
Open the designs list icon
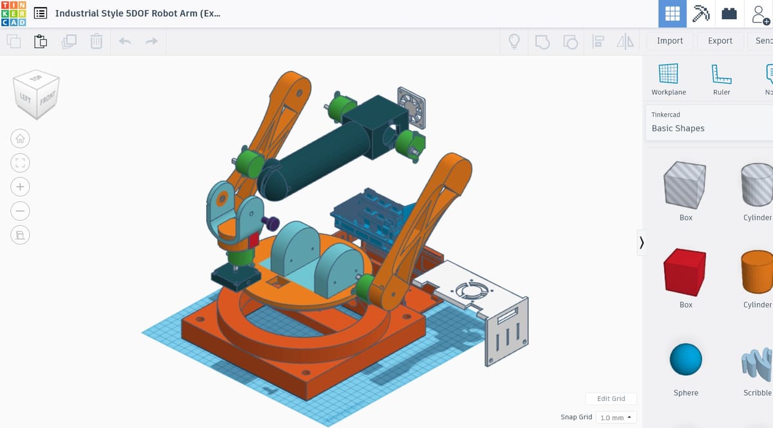click(41, 14)
